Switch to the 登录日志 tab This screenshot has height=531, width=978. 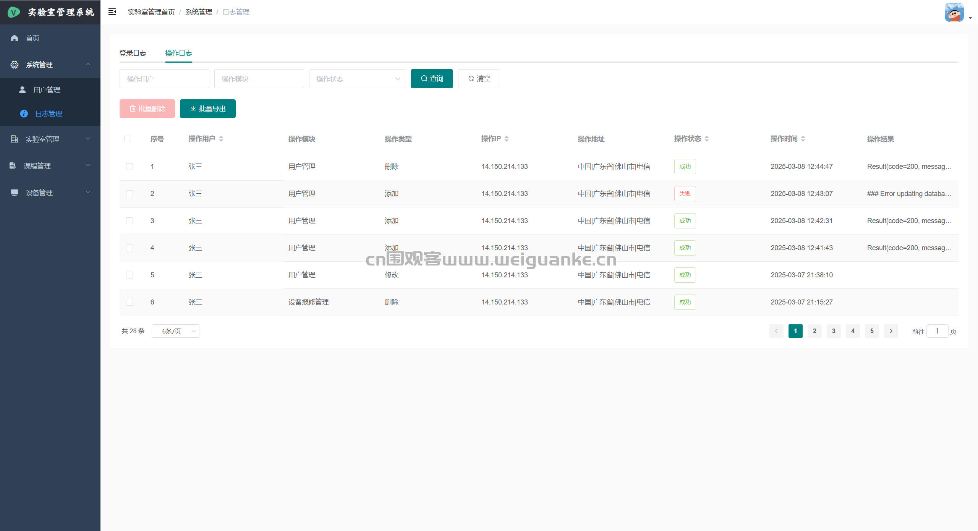(133, 53)
